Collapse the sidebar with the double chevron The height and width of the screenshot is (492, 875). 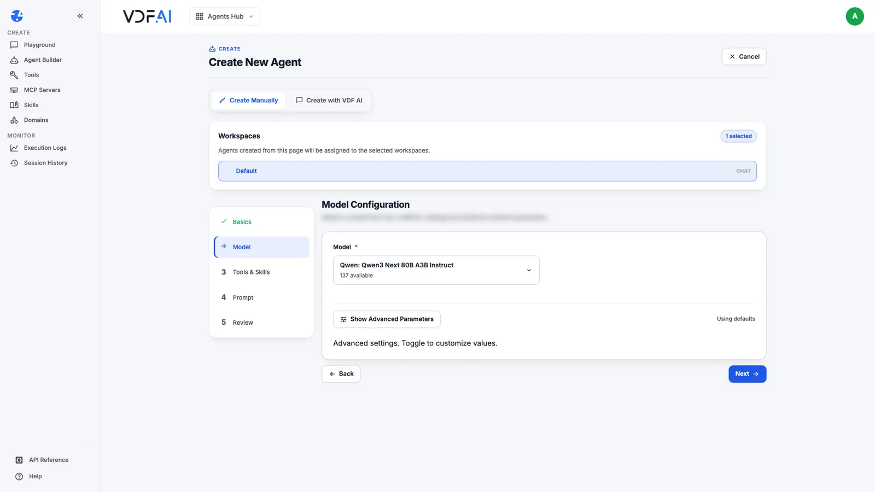pyautogui.click(x=80, y=16)
